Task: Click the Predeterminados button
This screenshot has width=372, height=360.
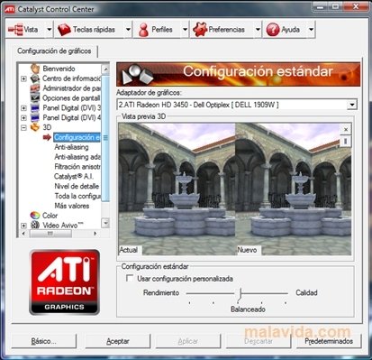Action: [329, 341]
